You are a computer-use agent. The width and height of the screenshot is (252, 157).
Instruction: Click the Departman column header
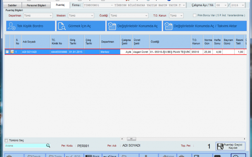click(x=110, y=42)
